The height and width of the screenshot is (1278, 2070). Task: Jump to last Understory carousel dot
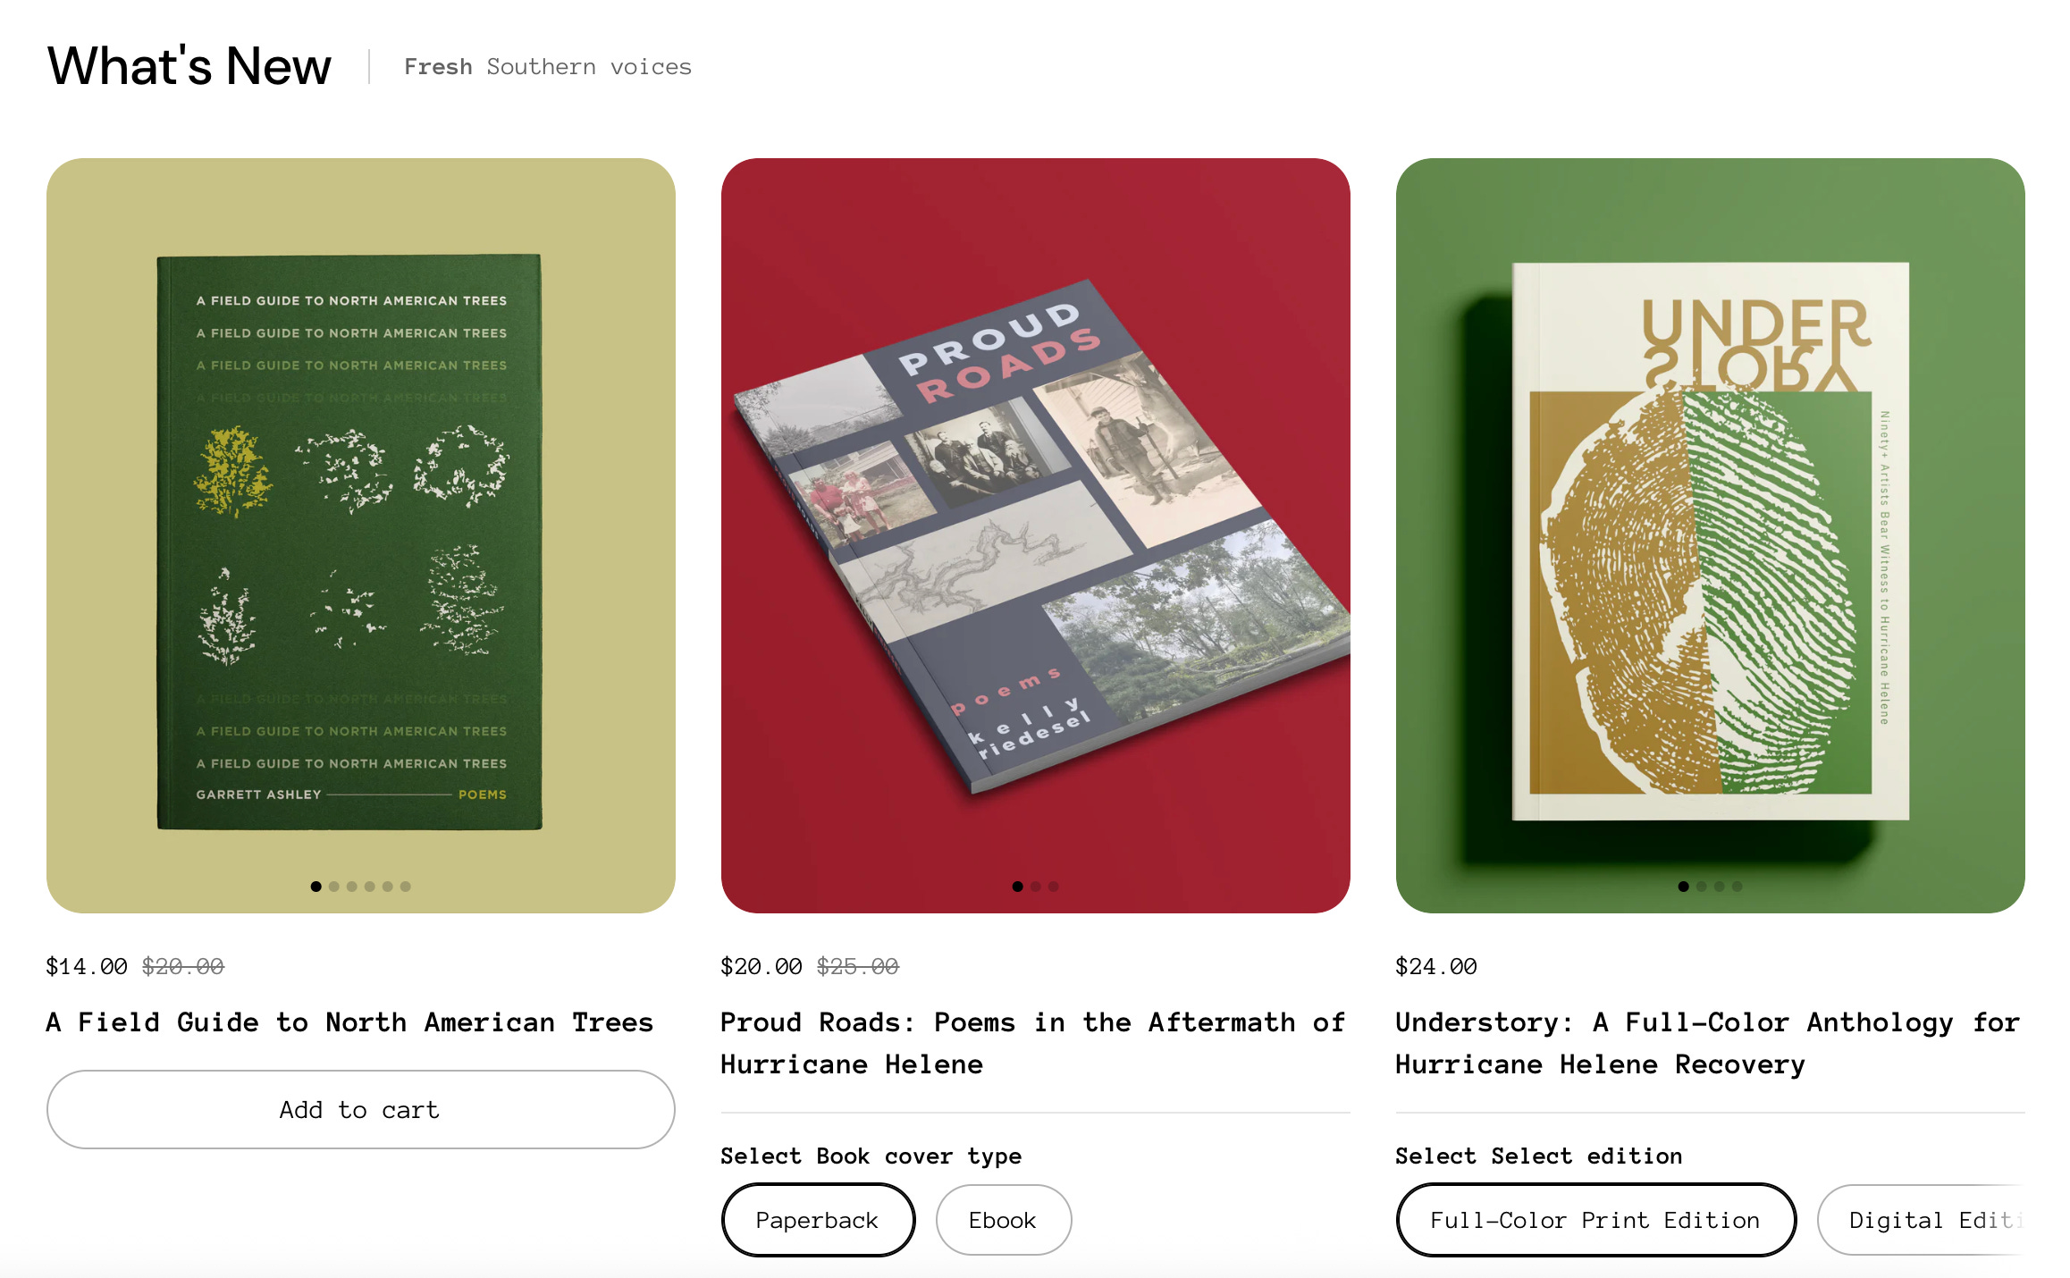pos(1737,887)
